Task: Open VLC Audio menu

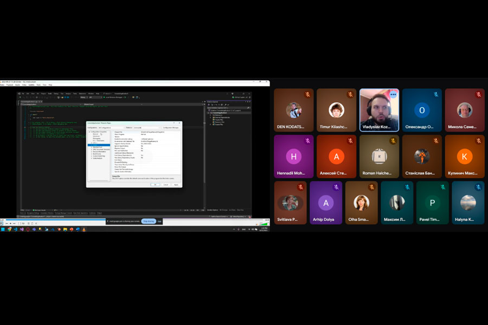Action: pos(17,85)
